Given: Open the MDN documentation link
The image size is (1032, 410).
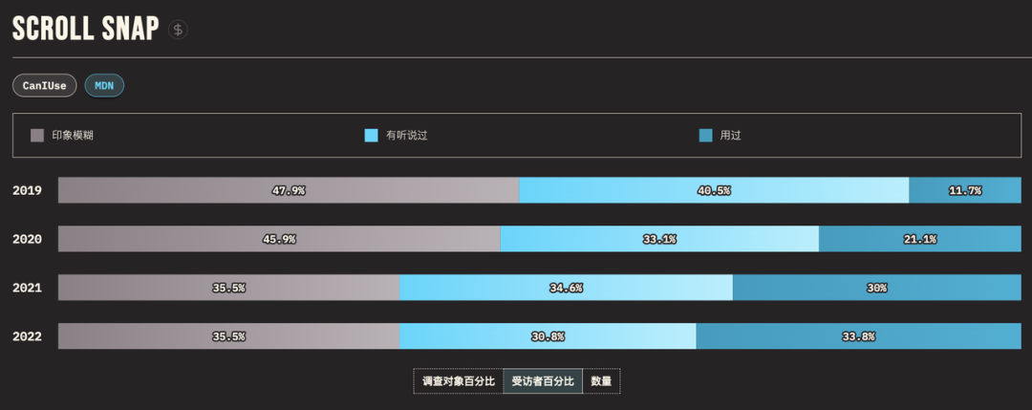Looking at the screenshot, I should coord(104,85).
